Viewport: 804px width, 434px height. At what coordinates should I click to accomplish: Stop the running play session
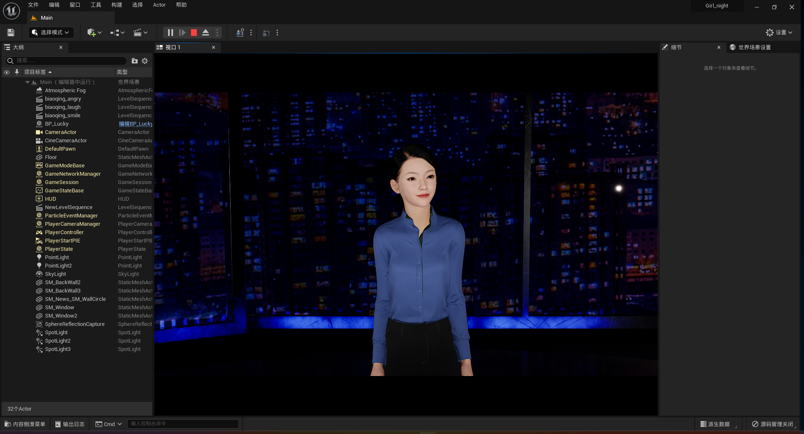click(194, 33)
